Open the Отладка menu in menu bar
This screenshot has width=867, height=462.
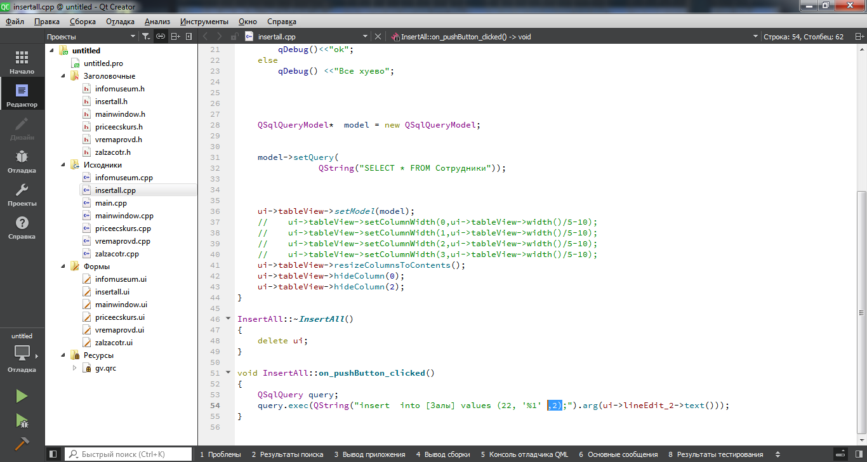pos(120,22)
